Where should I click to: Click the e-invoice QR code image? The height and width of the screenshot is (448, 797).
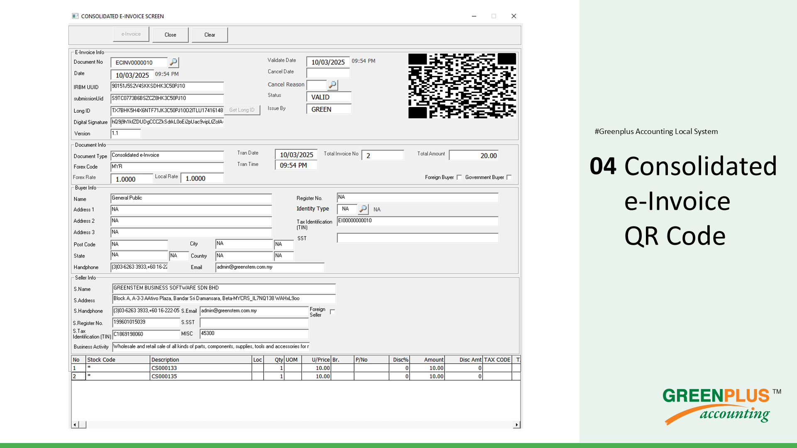tap(462, 86)
